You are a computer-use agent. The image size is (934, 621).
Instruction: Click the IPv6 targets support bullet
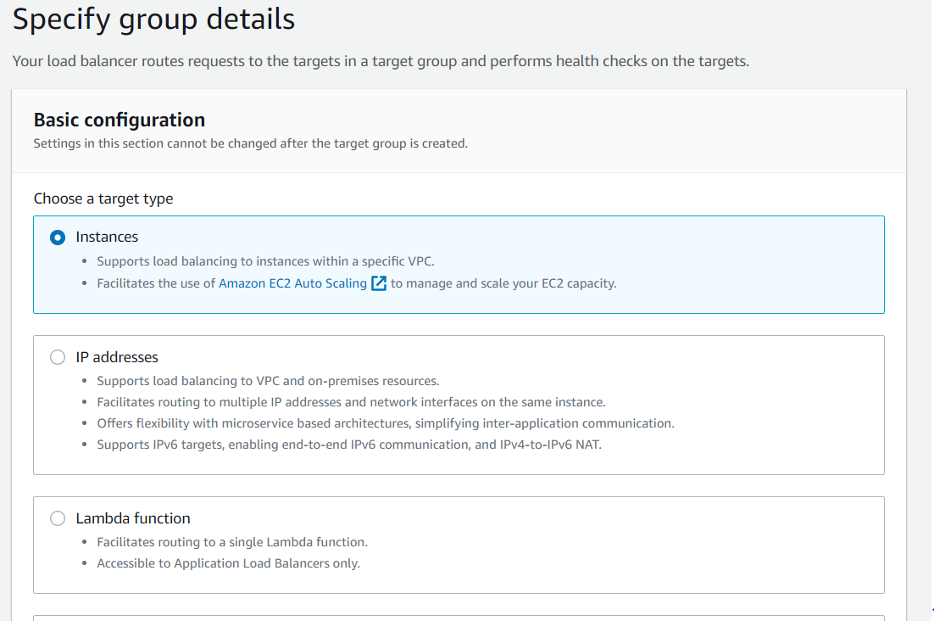349,445
